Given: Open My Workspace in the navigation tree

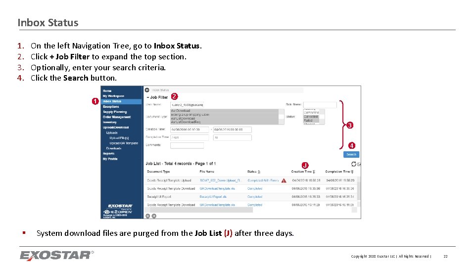Looking at the screenshot, I should point(113,96).
